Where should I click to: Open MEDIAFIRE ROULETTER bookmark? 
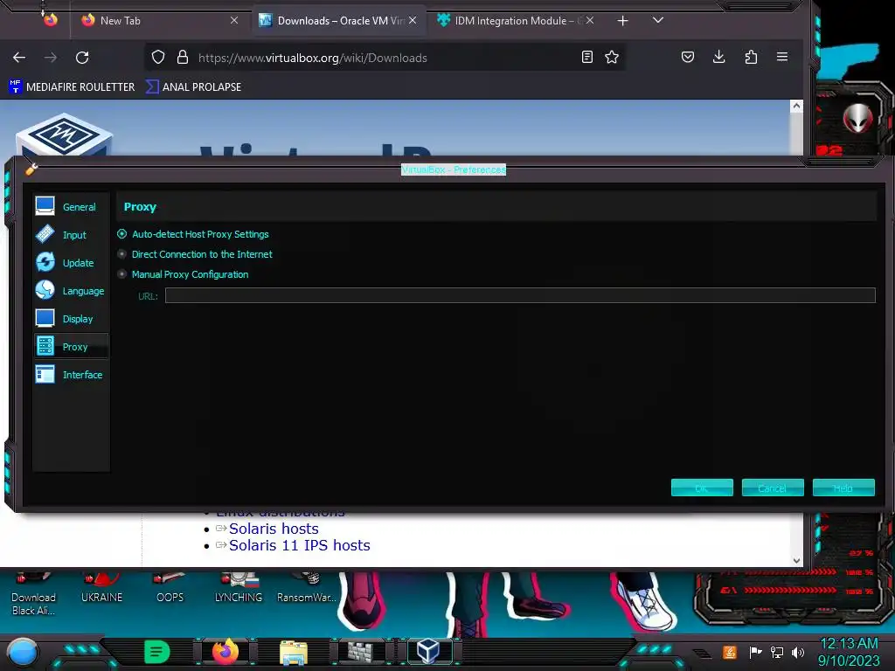[x=72, y=86]
